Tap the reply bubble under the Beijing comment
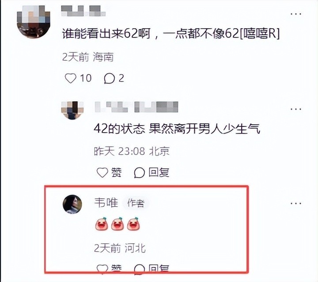Image resolution: width=318 pixels, height=282 pixels. [x=139, y=173]
